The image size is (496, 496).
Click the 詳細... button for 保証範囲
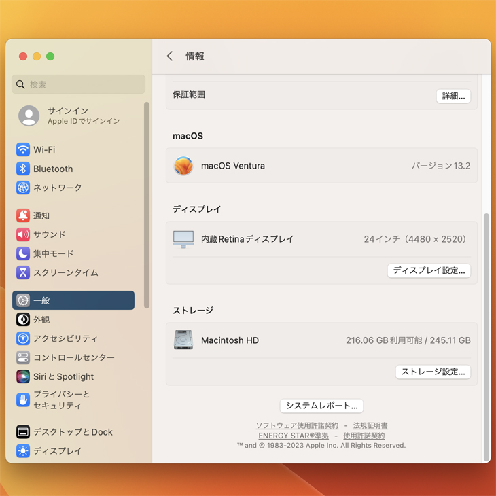coord(453,96)
